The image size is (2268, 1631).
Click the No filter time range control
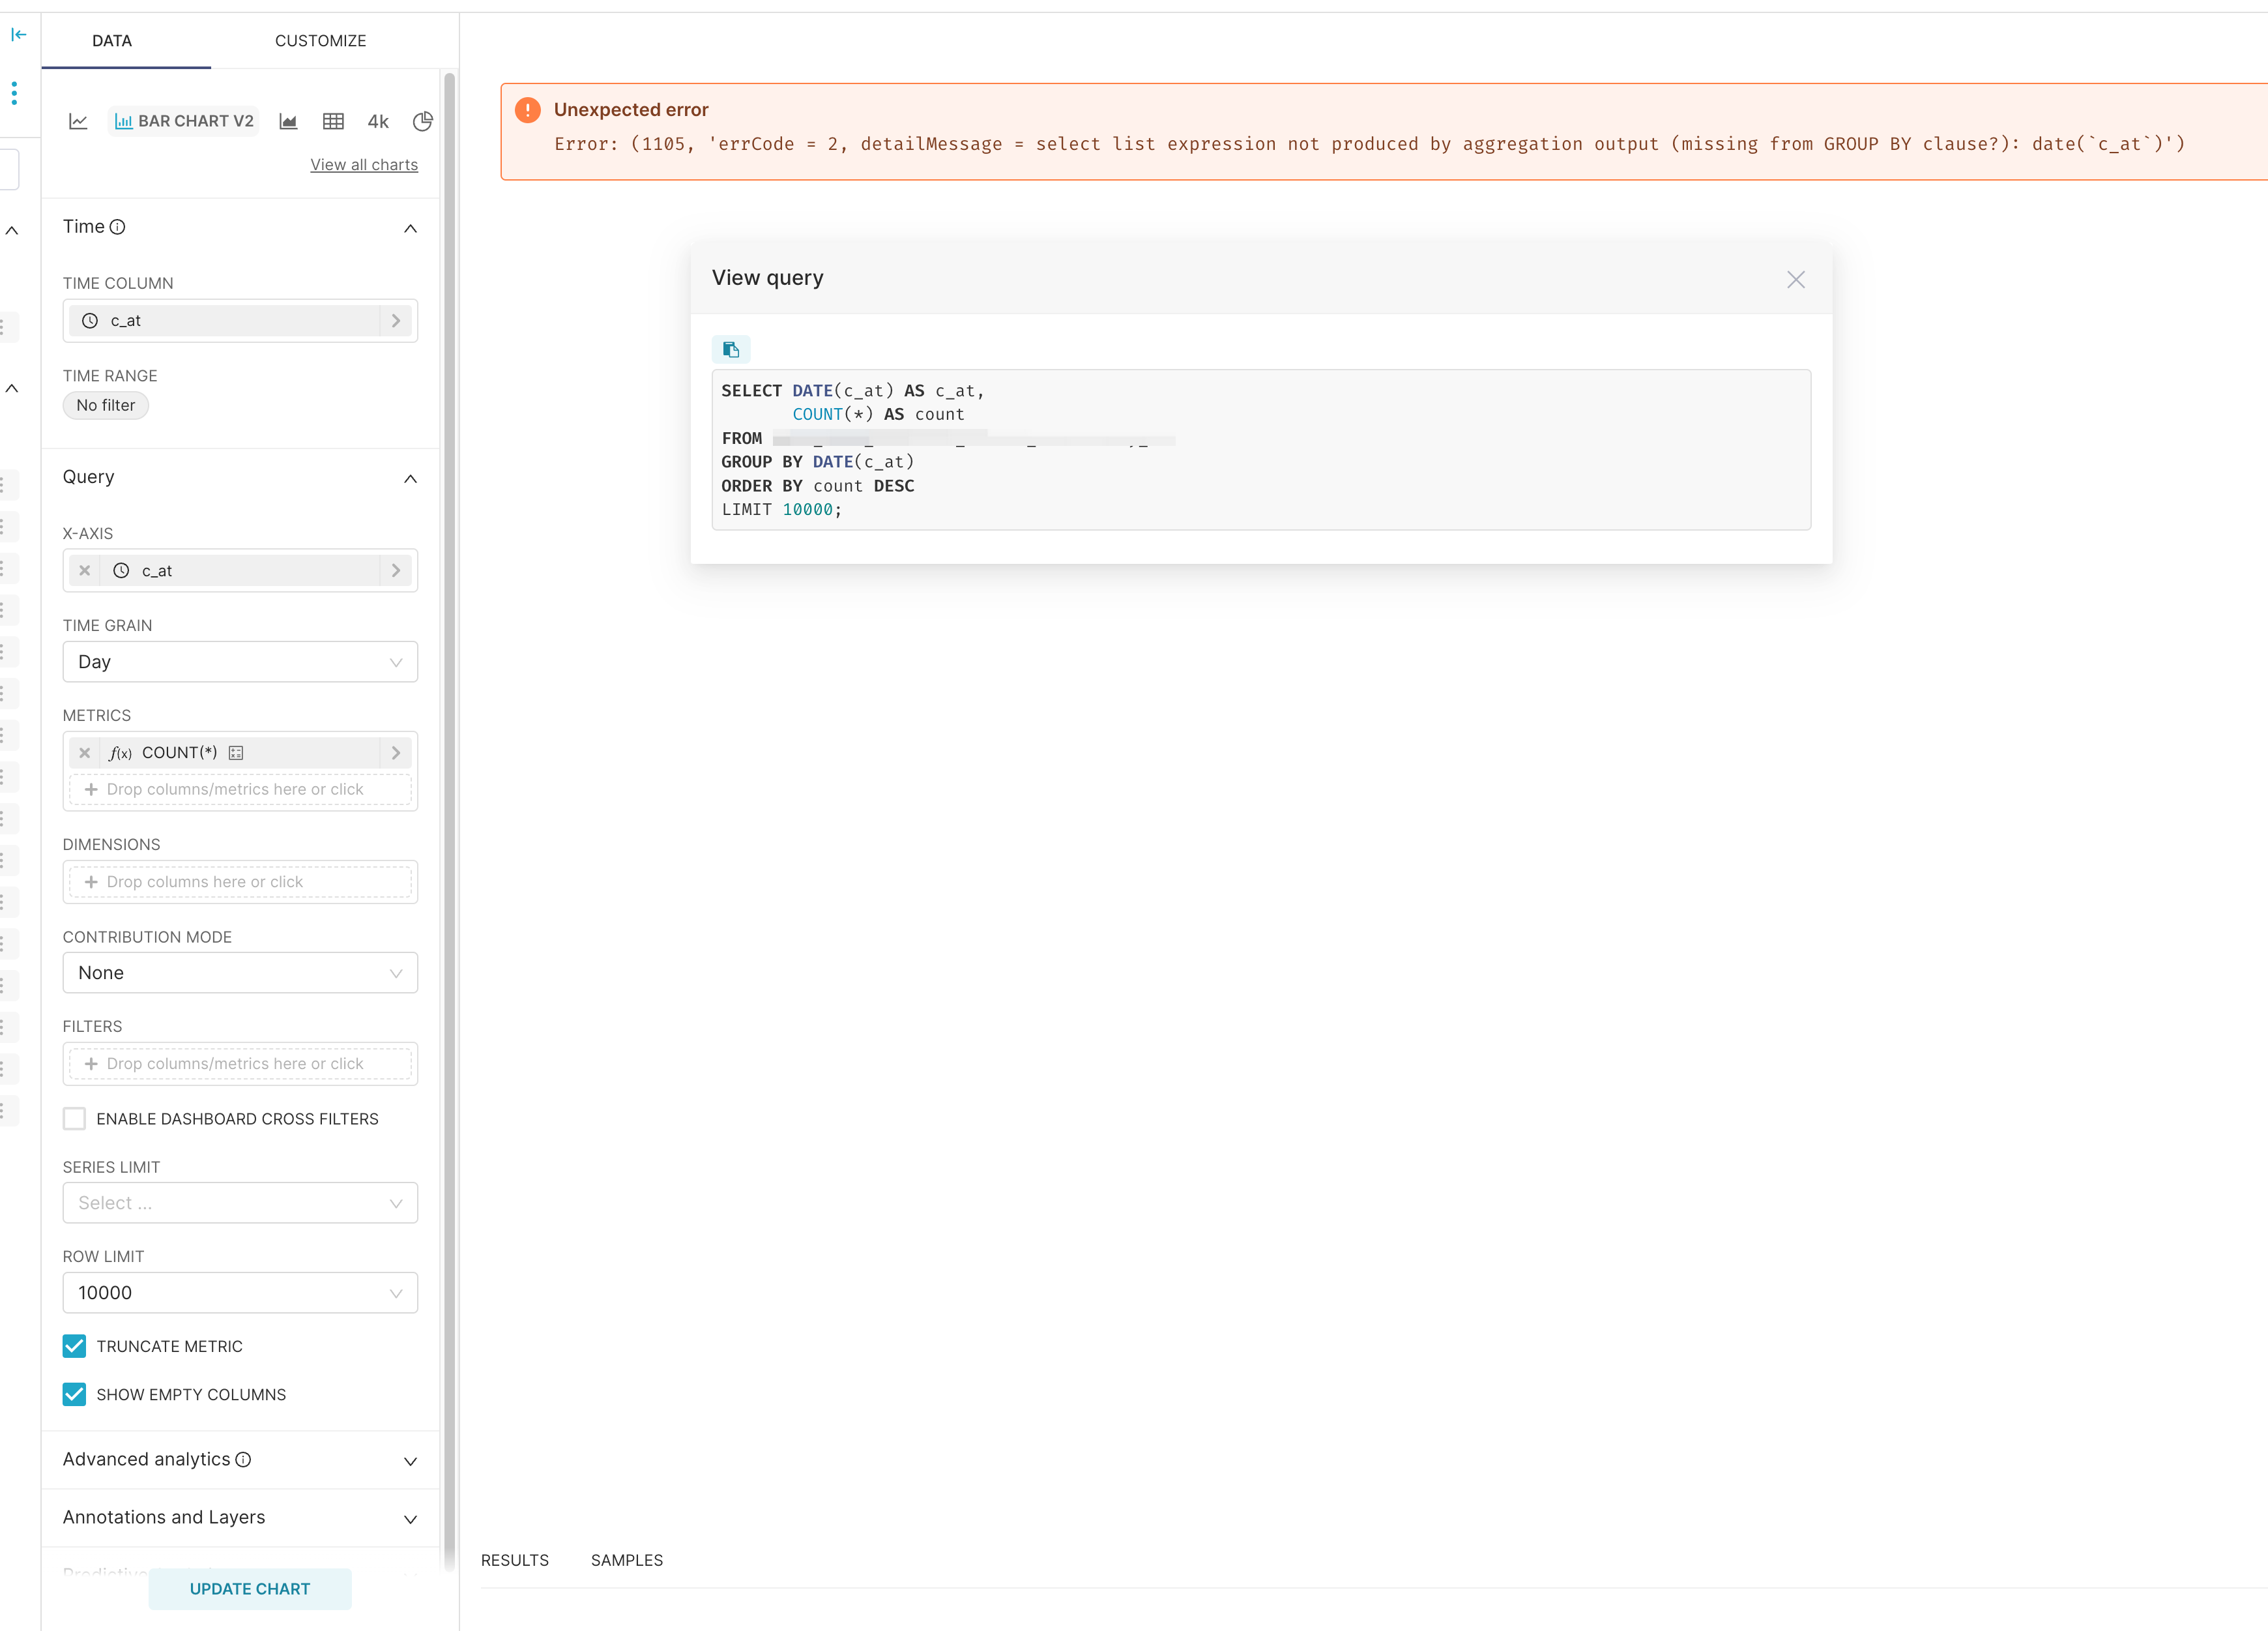pyautogui.click(x=105, y=405)
